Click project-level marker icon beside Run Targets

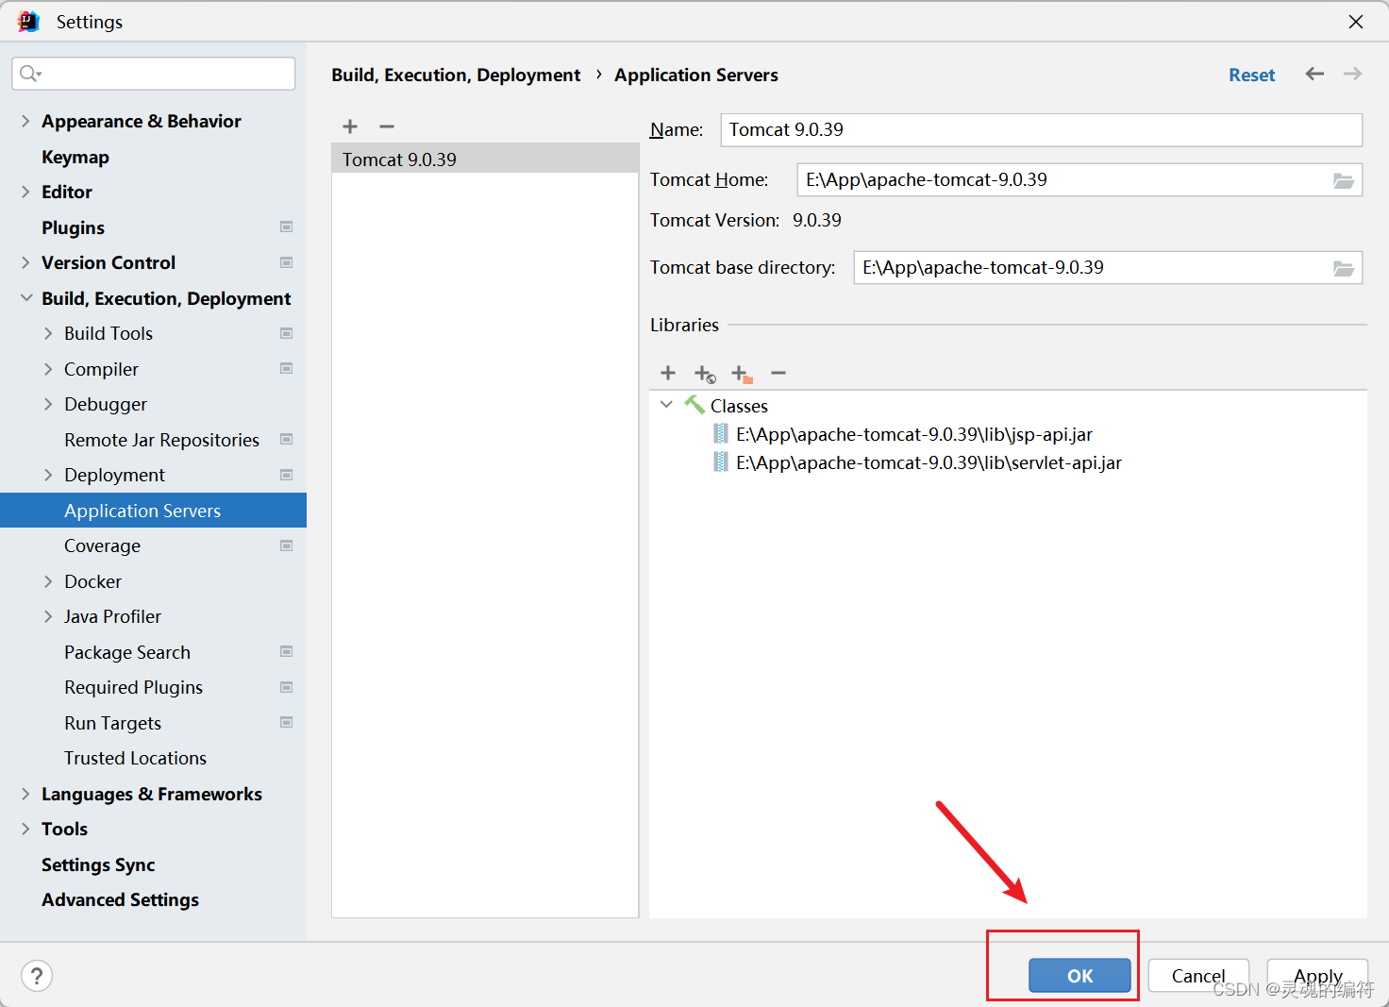click(286, 722)
